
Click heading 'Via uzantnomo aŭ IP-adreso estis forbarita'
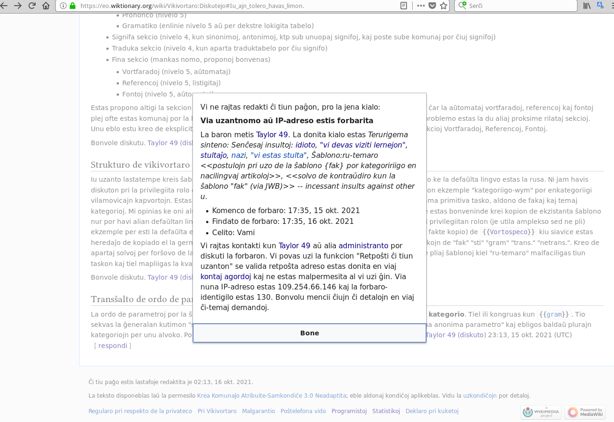[287, 120]
